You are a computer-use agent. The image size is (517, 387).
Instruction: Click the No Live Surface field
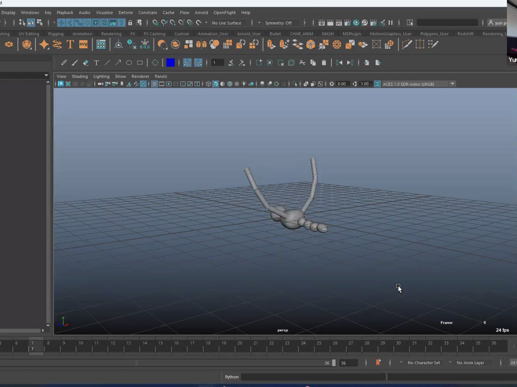226,23
